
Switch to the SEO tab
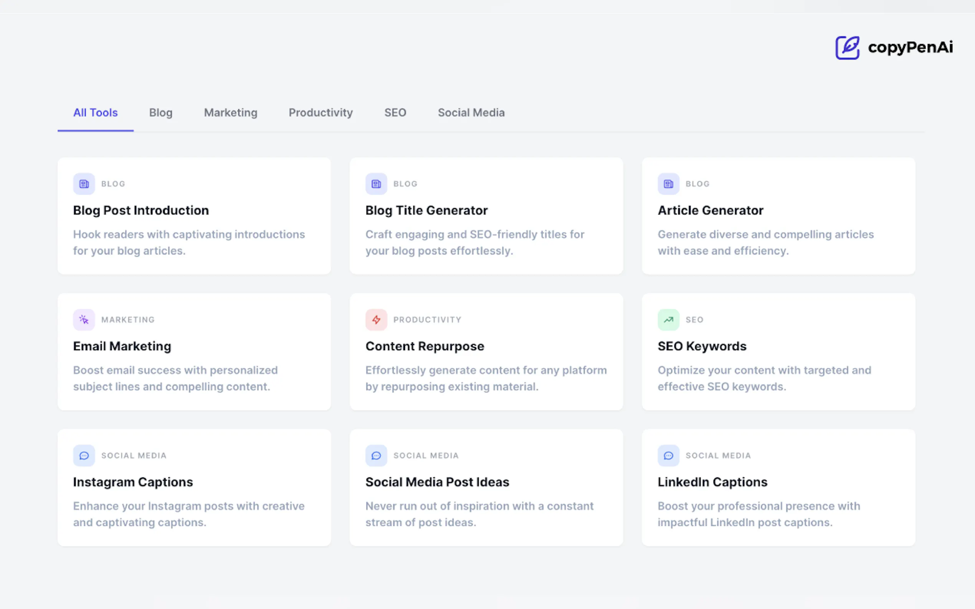395,113
